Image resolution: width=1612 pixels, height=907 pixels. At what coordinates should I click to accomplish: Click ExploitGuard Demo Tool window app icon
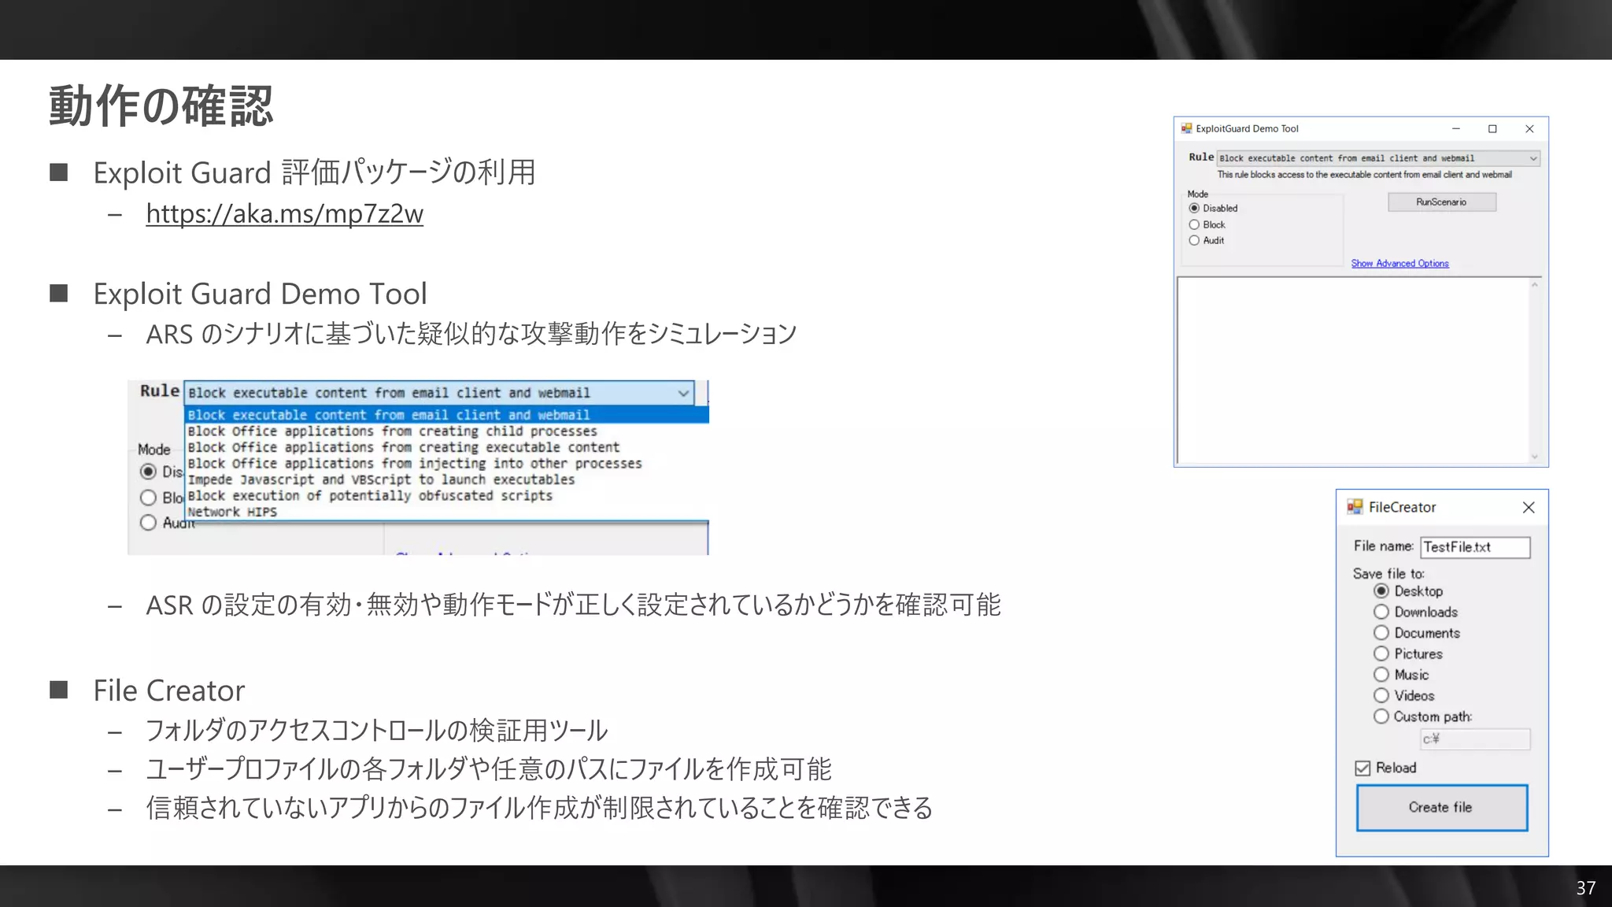[1186, 128]
